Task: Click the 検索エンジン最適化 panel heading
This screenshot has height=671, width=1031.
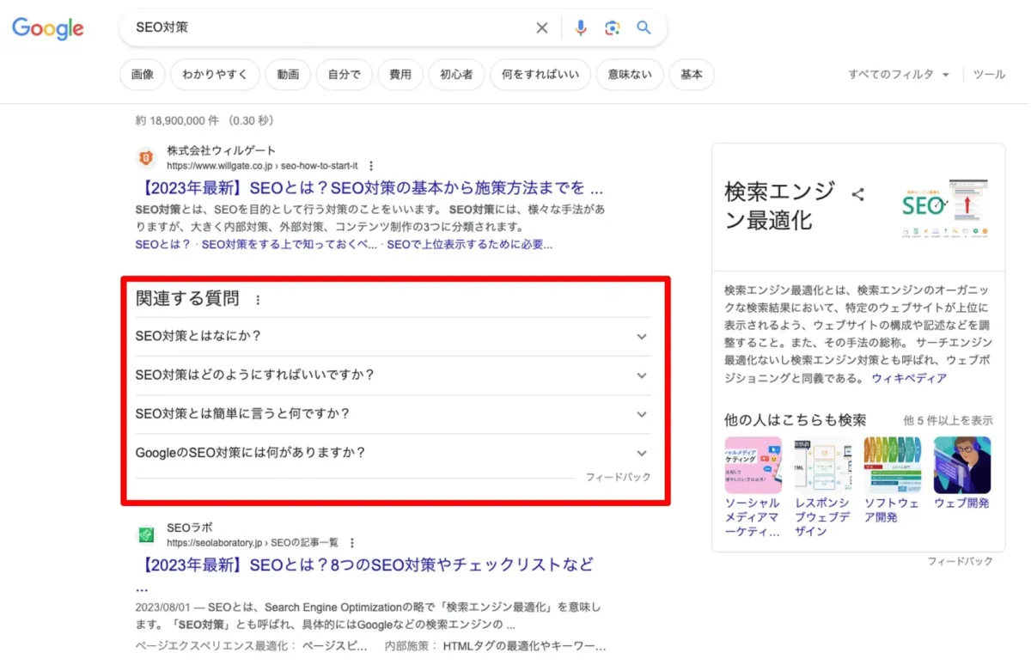Action: tap(780, 206)
